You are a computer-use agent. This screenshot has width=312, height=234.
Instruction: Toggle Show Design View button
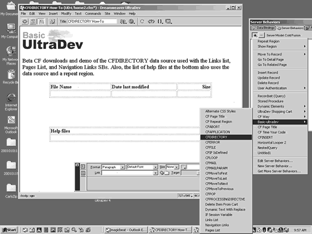point(41,21)
